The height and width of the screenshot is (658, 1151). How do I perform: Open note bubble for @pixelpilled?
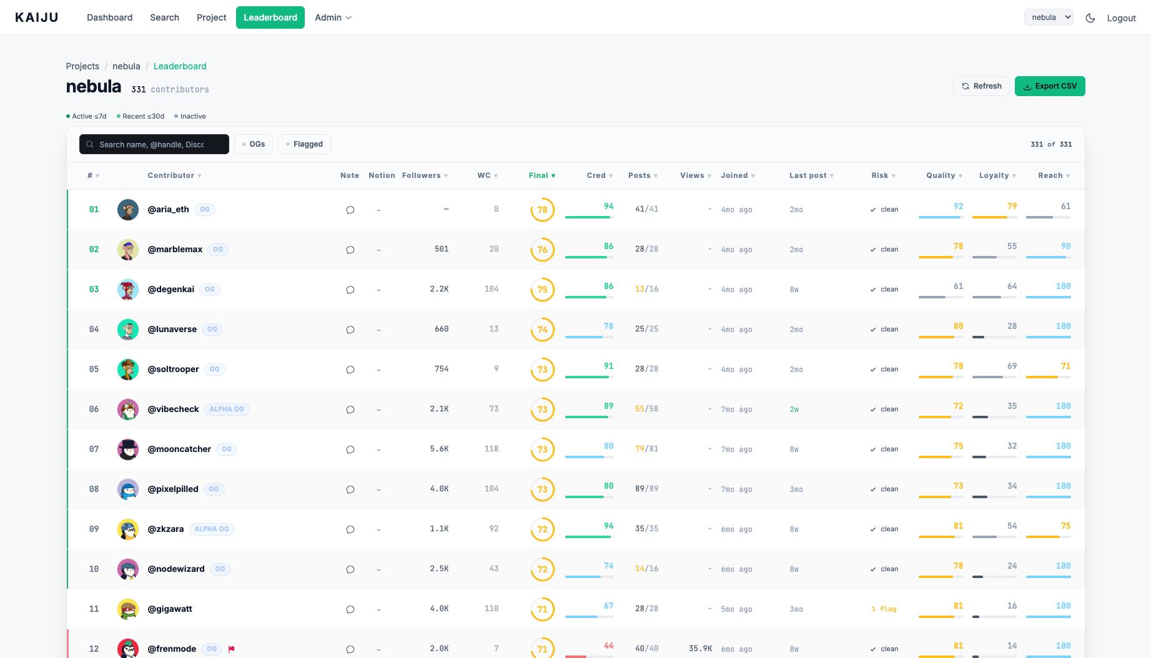350,489
